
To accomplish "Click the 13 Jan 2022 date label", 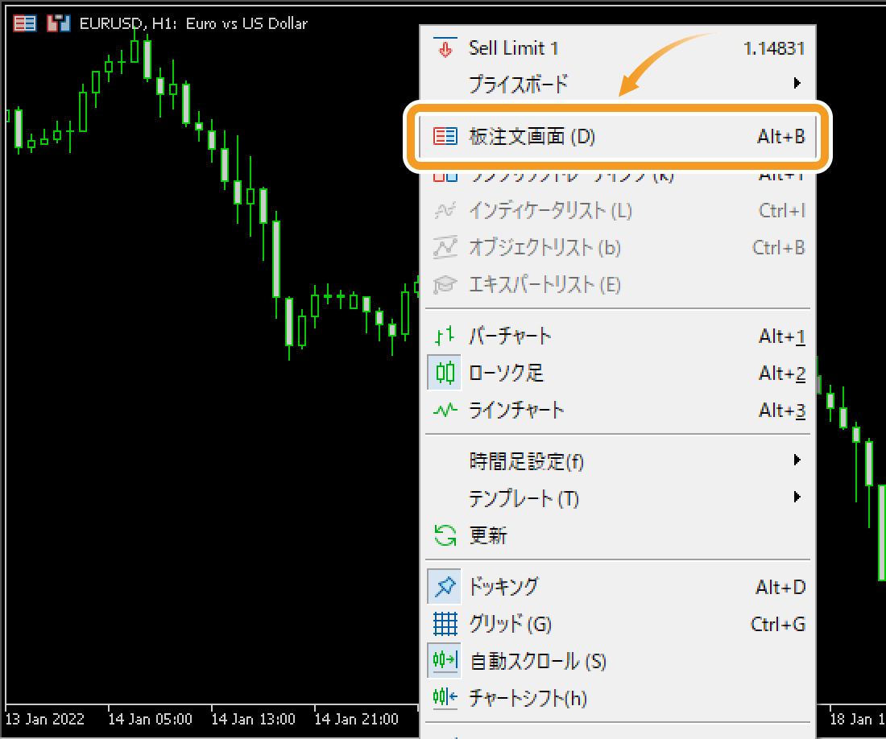I will click(x=44, y=719).
